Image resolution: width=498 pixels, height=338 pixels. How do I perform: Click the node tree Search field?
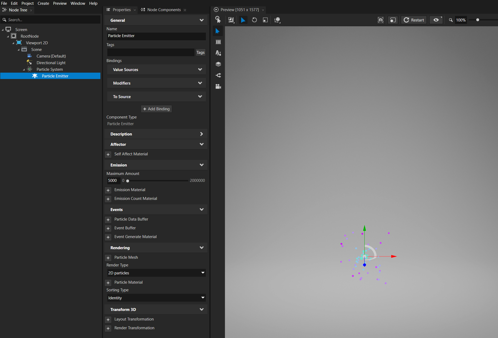tap(50, 20)
